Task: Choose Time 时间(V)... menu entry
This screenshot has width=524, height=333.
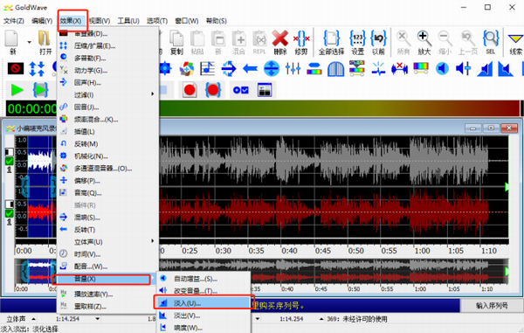Action: 107,254
